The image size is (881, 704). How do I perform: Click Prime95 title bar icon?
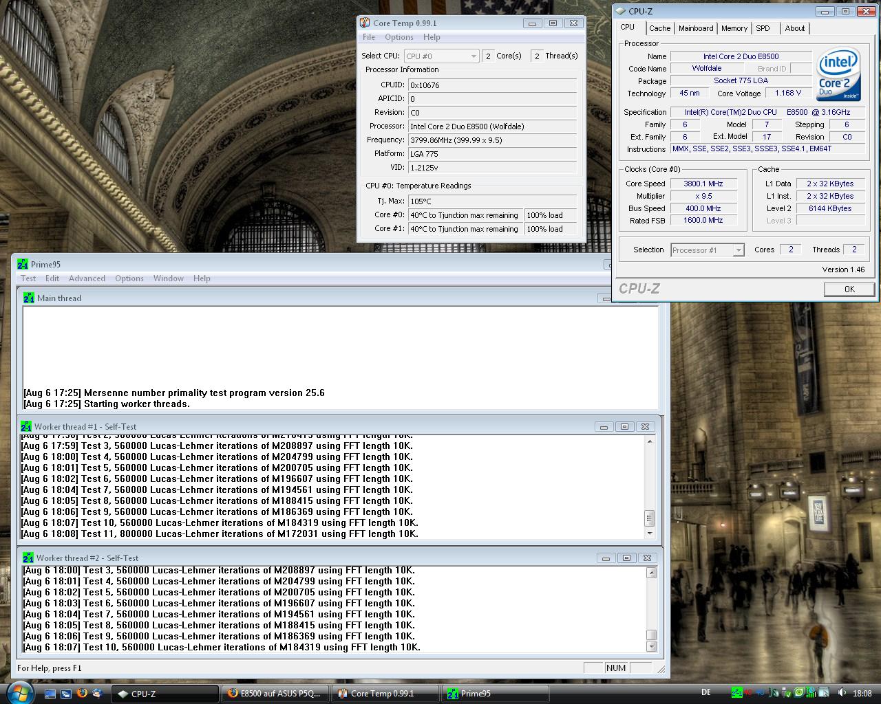(x=23, y=264)
